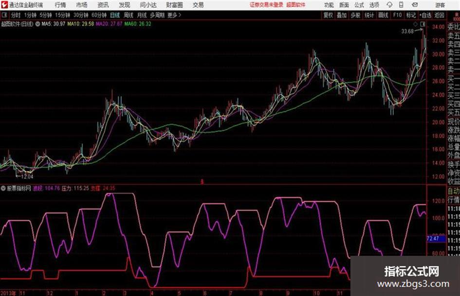This screenshot has height=296, width=460.
Task: Open the 行情 menu
Action: [x=60, y=5]
